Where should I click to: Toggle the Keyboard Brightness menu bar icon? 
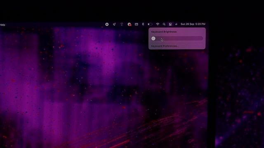tap(170, 24)
